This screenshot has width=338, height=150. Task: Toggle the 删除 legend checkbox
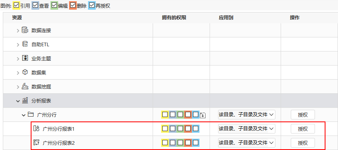tap(73, 5)
